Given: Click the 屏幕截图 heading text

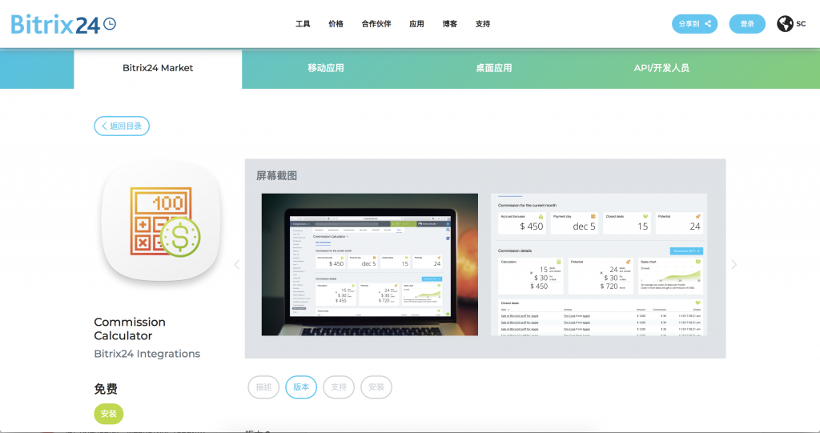Looking at the screenshot, I should click(x=276, y=176).
